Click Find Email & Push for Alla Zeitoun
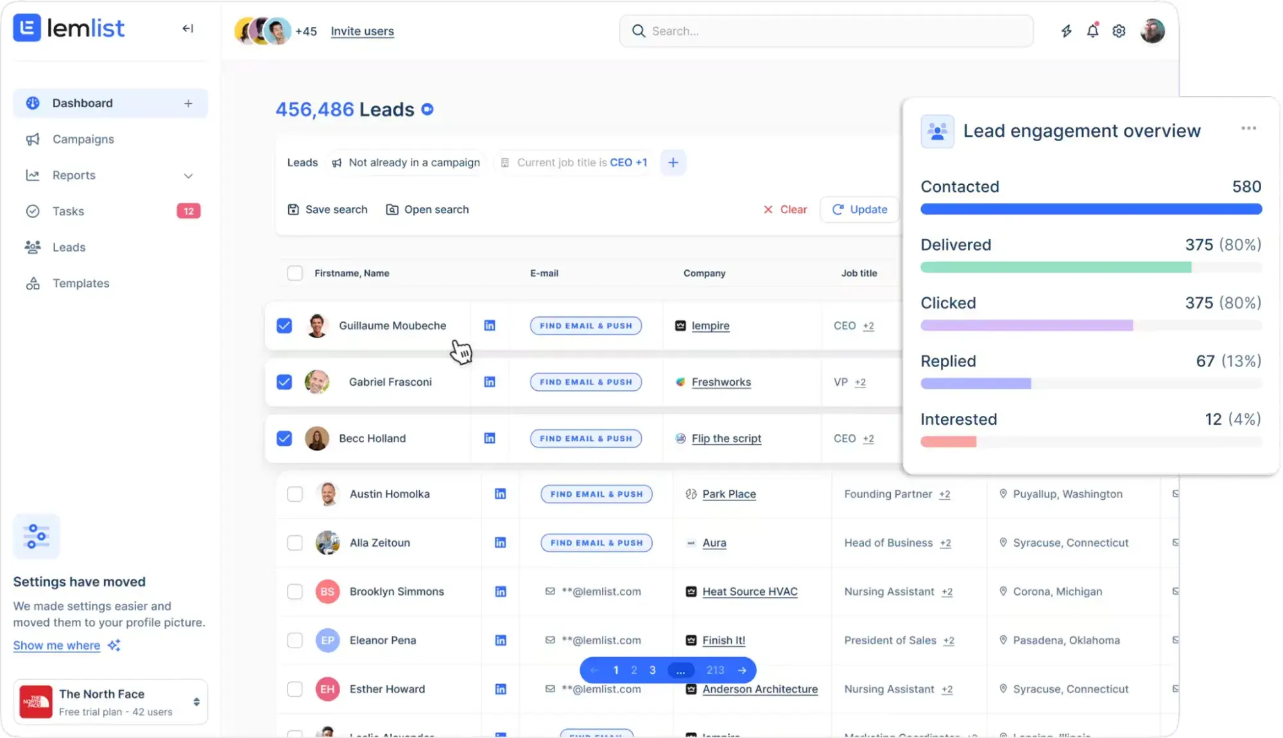 pyautogui.click(x=596, y=542)
